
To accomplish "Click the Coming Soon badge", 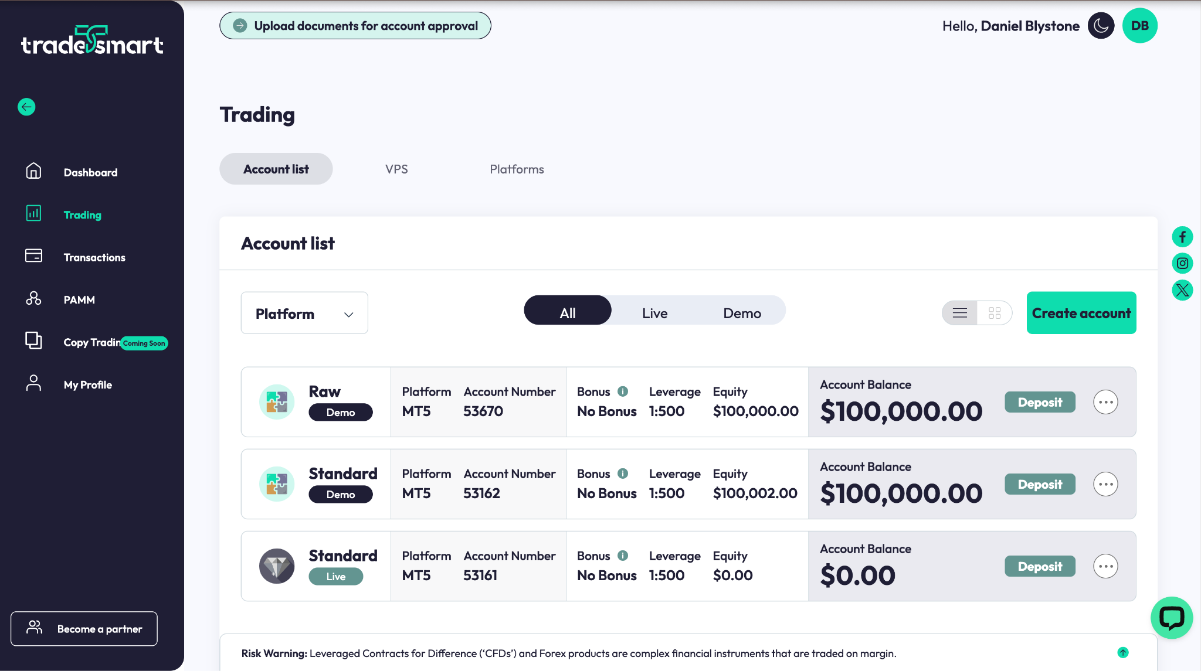I will (144, 343).
